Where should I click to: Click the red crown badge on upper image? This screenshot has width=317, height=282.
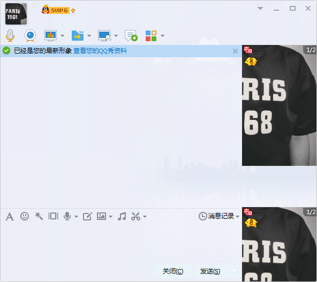coord(248,50)
